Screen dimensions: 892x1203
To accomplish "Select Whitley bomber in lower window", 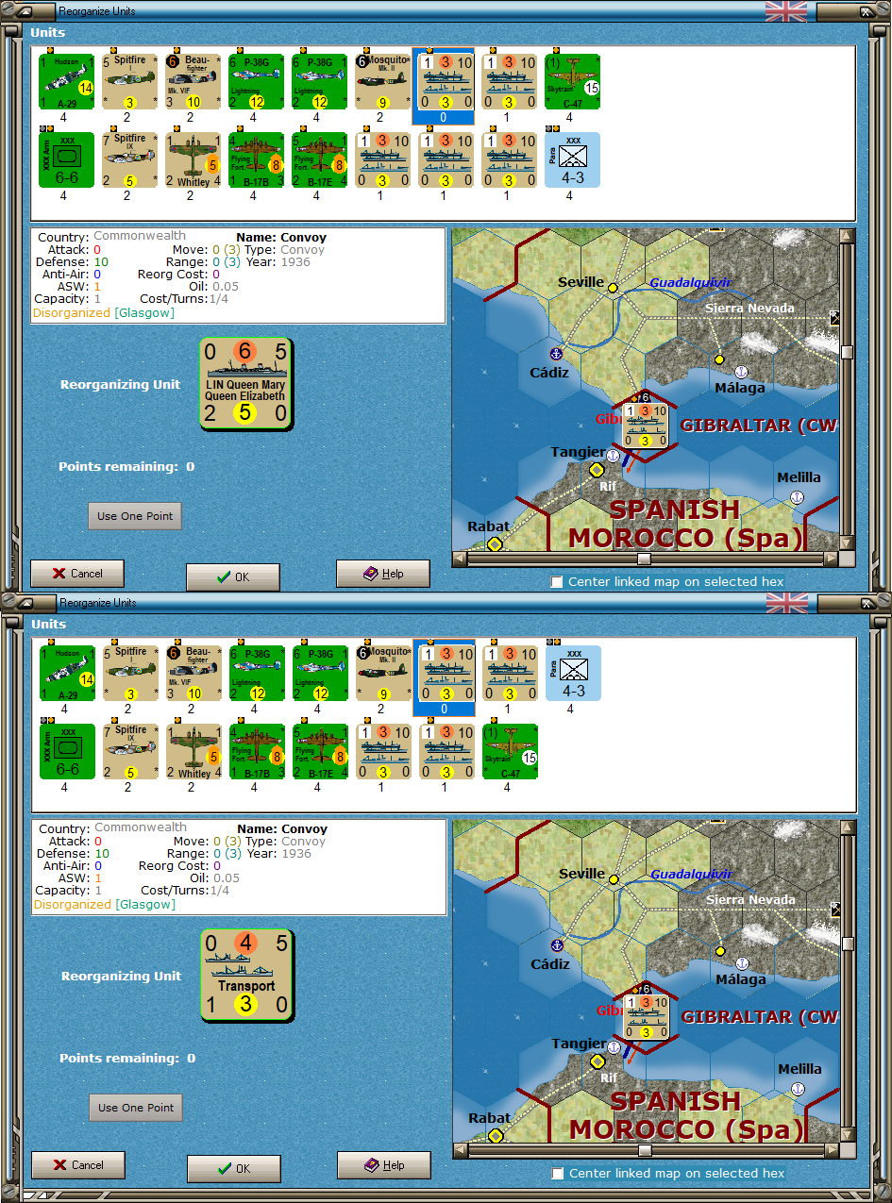I will click(x=194, y=751).
